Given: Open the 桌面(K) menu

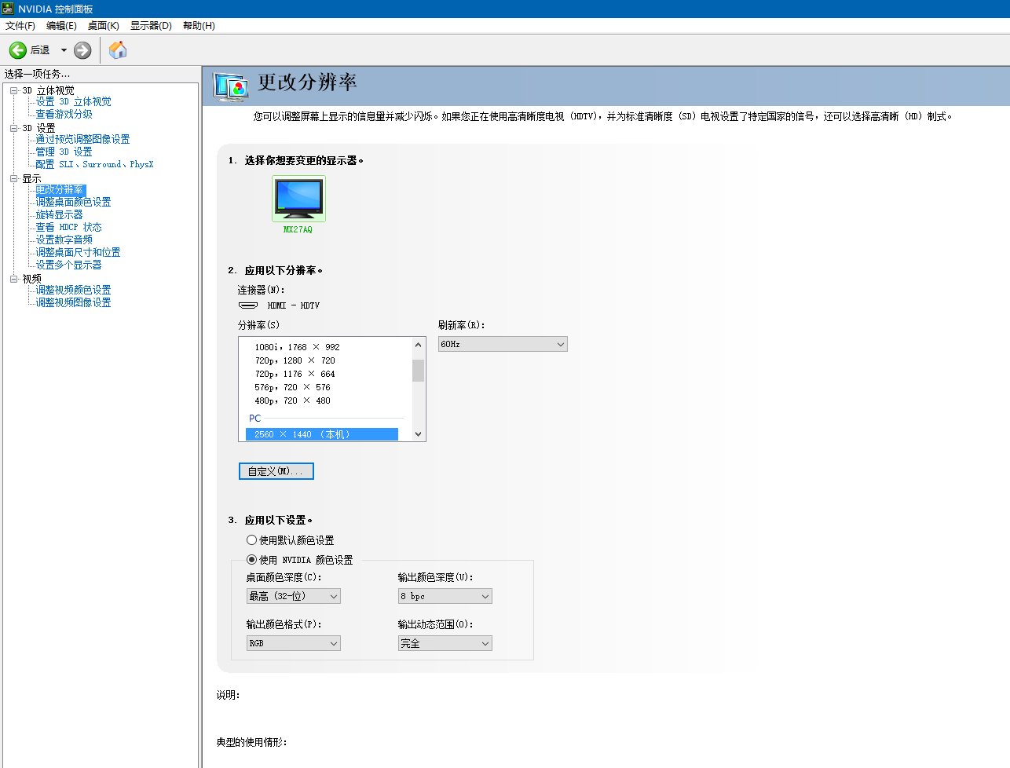Looking at the screenshot, I should pyautogui.click(x=103, y=26).
